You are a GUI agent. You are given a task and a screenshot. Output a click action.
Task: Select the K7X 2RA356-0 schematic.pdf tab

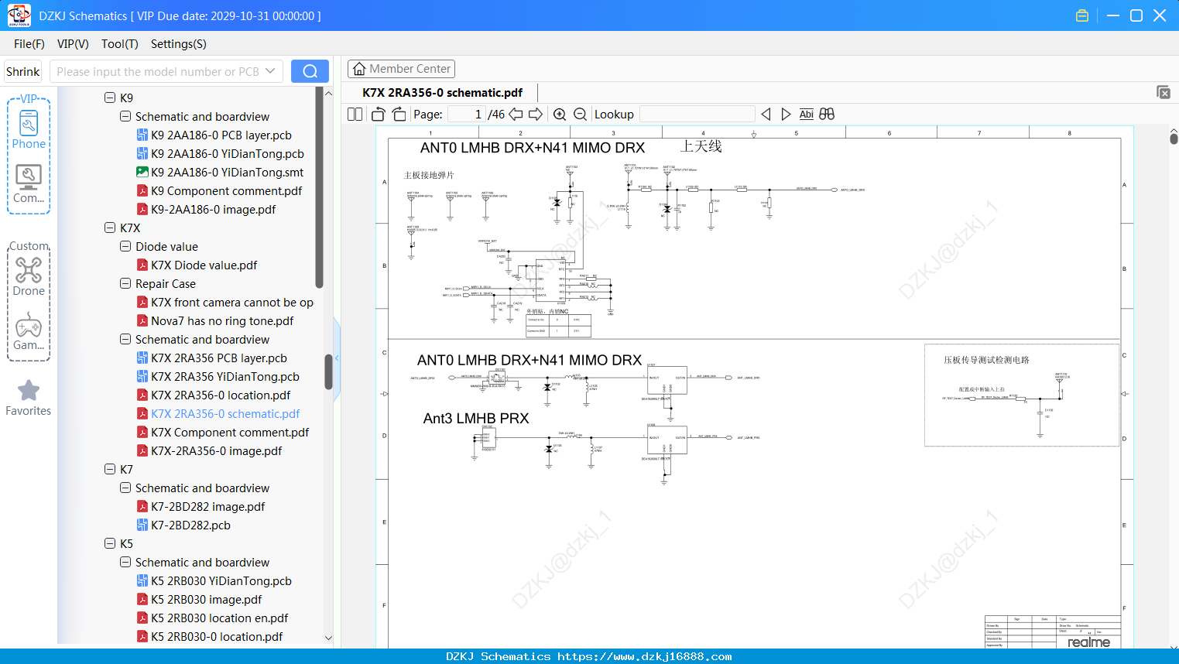[442, 93]
